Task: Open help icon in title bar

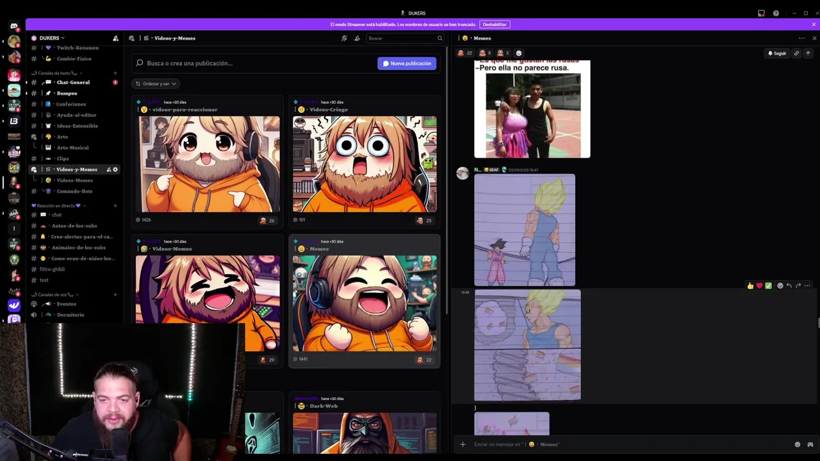Action: click(776, 13)
